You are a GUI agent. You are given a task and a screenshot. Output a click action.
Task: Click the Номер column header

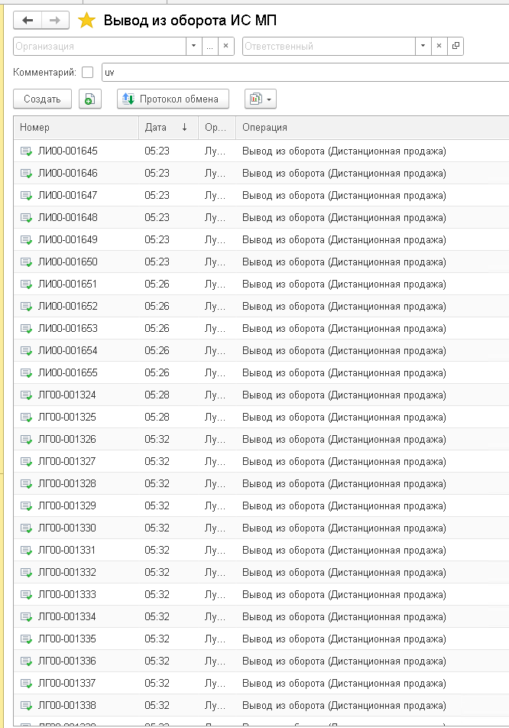click(x=76, y=127)
